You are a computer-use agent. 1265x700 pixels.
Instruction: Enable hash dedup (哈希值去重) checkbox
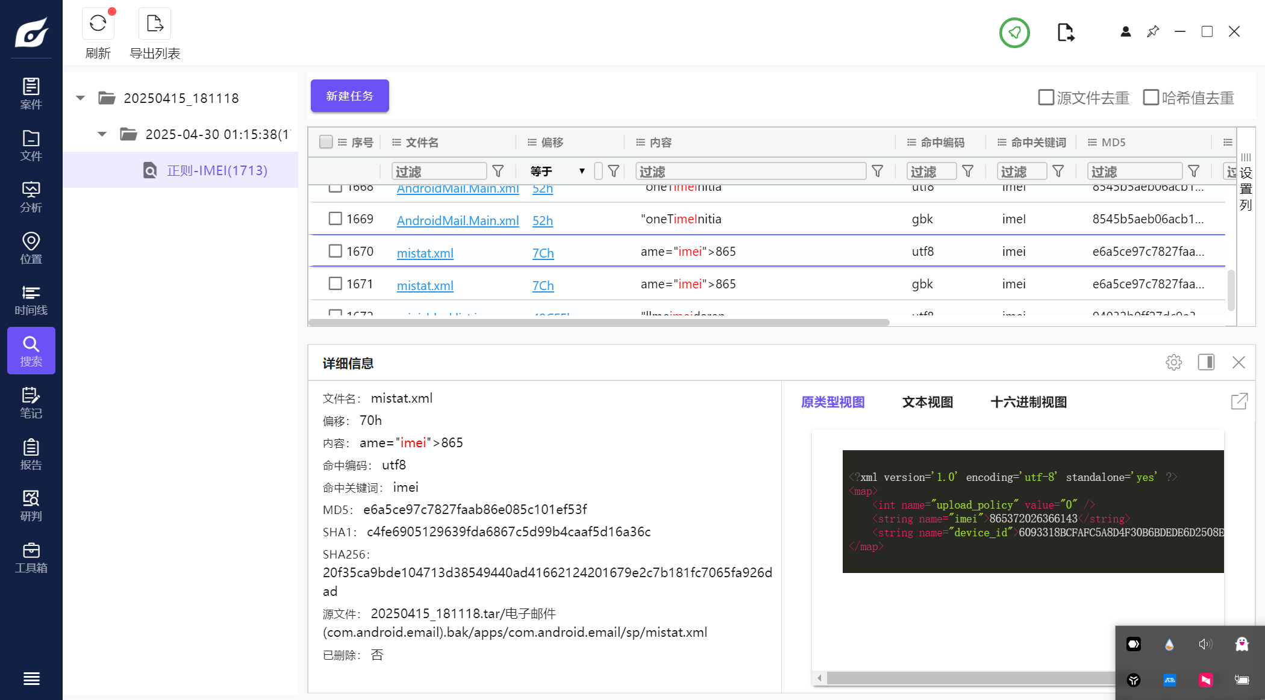pos(1151,98)
